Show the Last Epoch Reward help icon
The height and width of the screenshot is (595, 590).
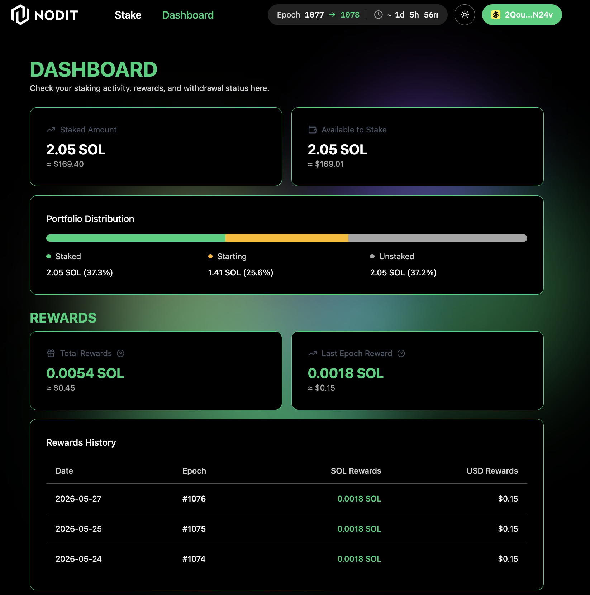click(401, 353)
